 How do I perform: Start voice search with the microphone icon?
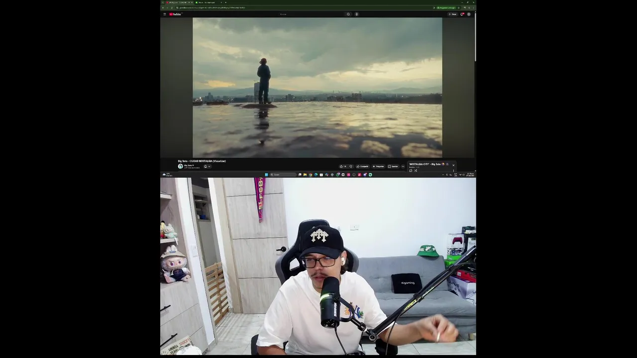pyautogui.click(x=356, y=14)
